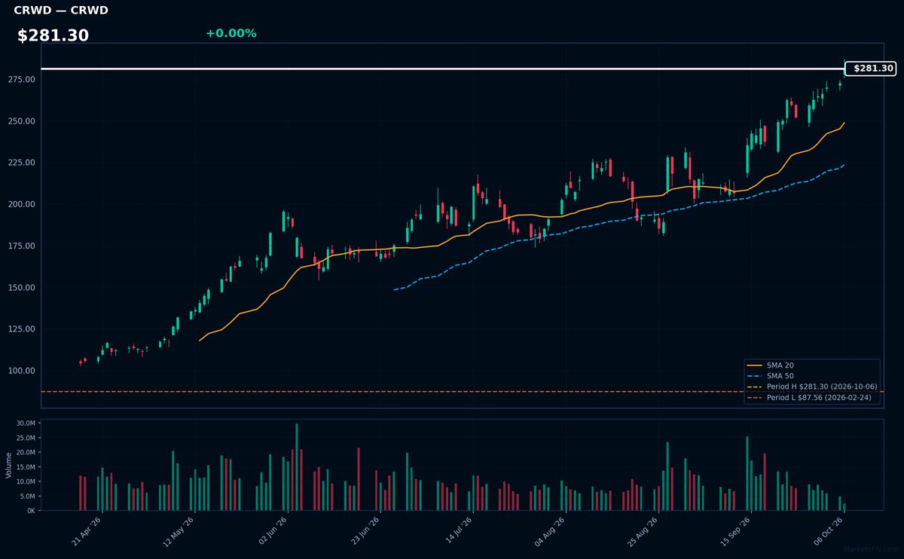This screenshot has width=904, height=559.
Task: Click the large $281.30 current price
Action: coord(53,35)
